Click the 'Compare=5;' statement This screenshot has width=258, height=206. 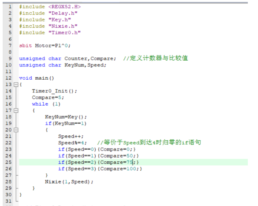[48, 98]
